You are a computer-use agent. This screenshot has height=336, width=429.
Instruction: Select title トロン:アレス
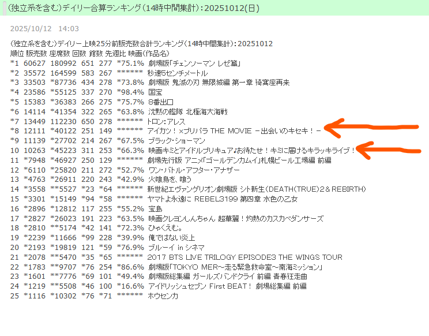click(x=166, y=122)
